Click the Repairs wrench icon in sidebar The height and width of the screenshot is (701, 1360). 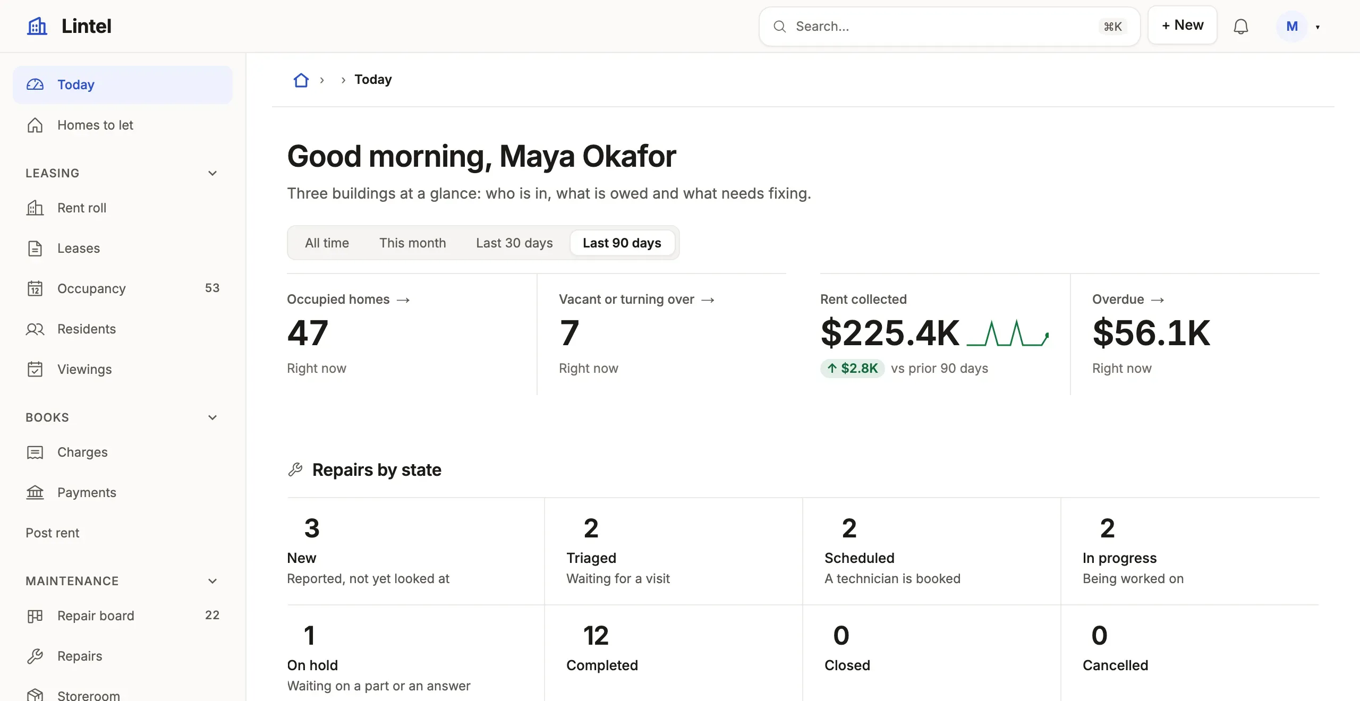pyautogui.click(x=35, y=656)
